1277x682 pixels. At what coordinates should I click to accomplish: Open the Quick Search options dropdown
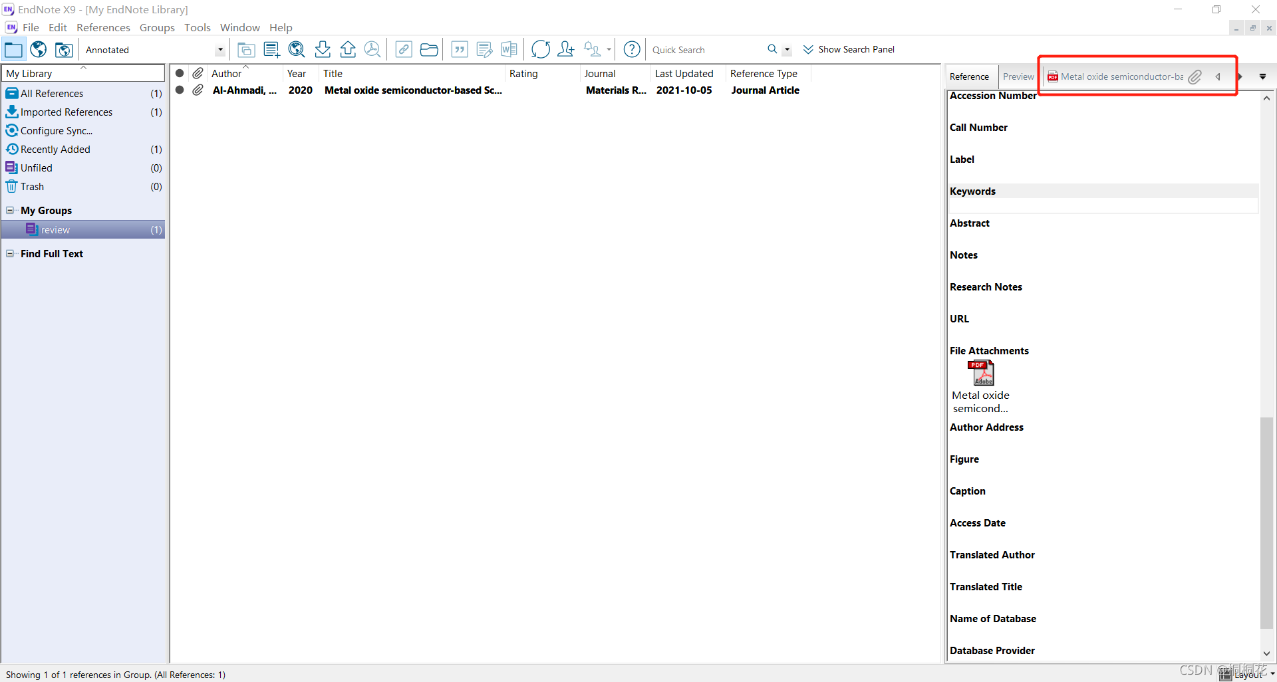tap(787, 49)
